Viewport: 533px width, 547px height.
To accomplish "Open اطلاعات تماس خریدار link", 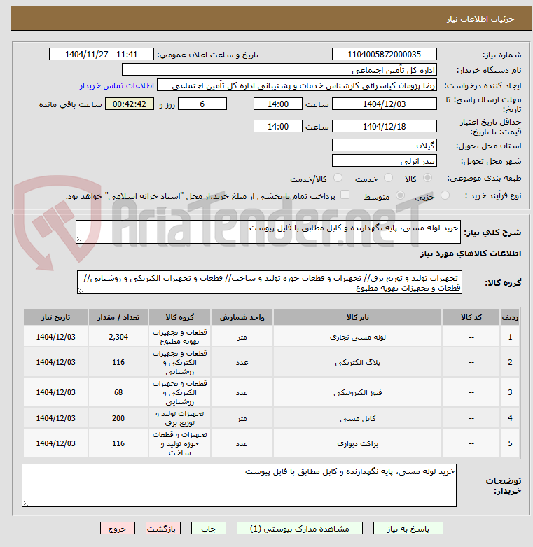I will click(x=117, y=85).
